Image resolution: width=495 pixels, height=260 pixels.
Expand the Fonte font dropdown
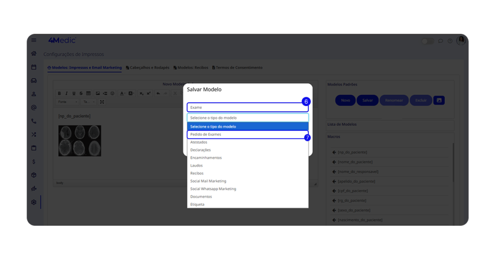coord(67,102)
